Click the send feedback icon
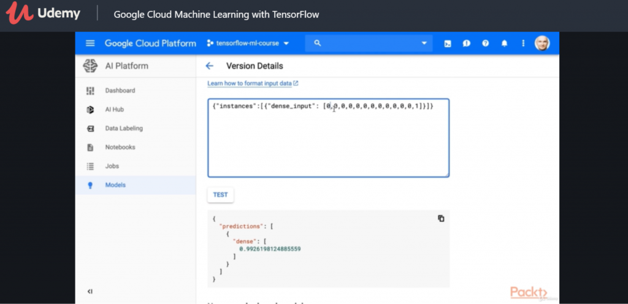This screenshot has width=628, height=304. coord(467,44)
